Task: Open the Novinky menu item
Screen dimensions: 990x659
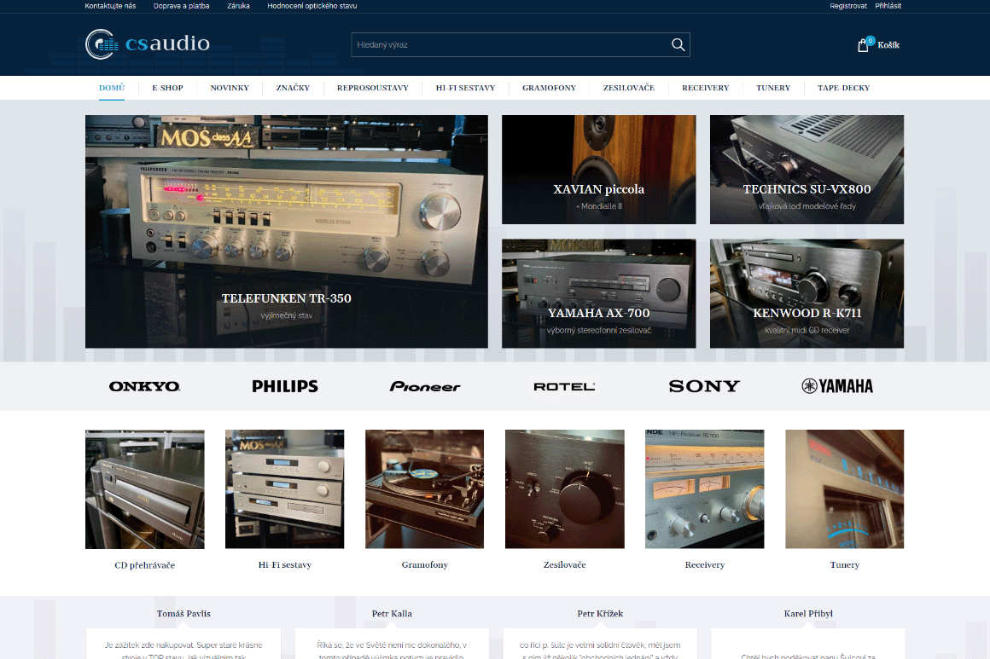Action: pyautogui.click(x=230, y=88)
